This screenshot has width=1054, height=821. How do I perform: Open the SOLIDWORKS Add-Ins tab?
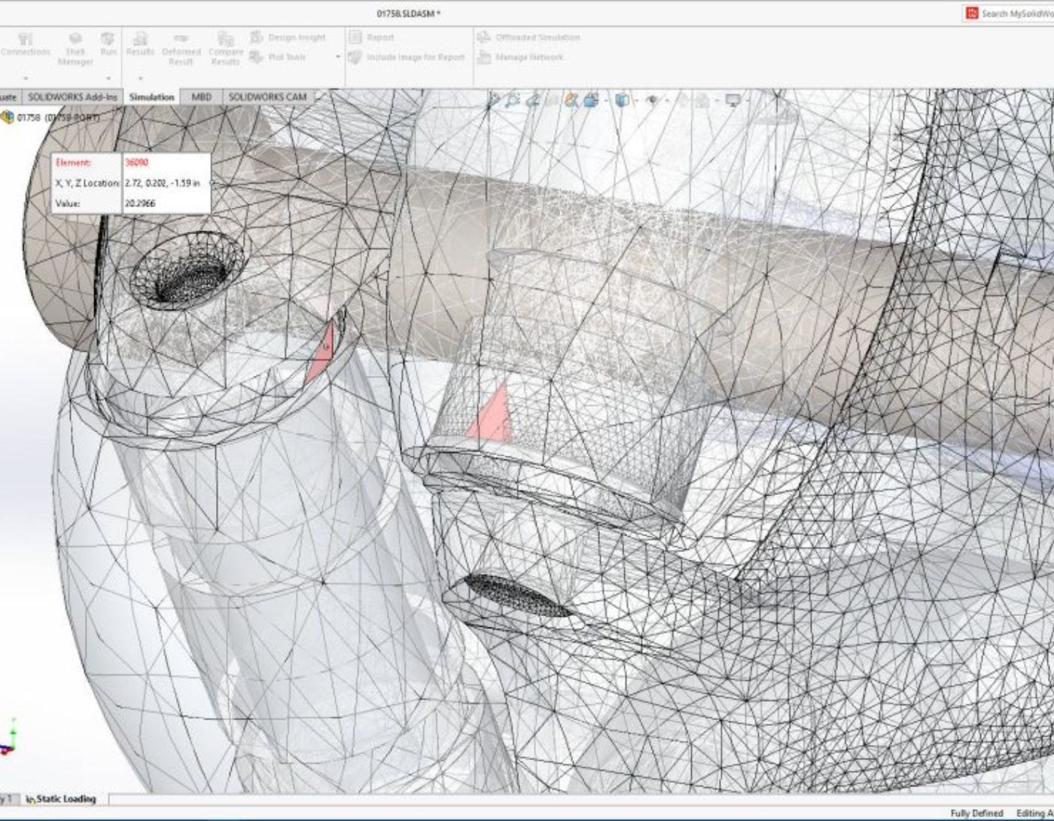(72, 97)
